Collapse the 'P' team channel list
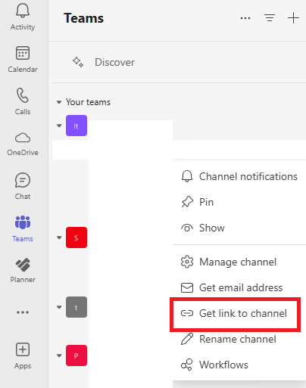The image size is (306, 388). pos(59,355)
